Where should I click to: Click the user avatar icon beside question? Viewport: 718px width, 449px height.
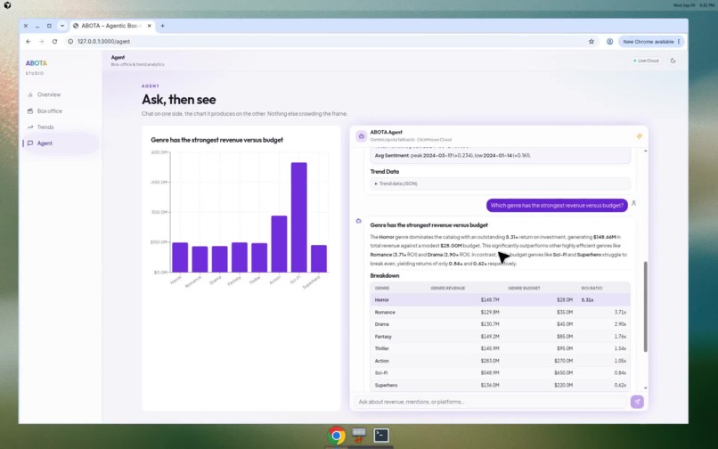click(633, 203)
